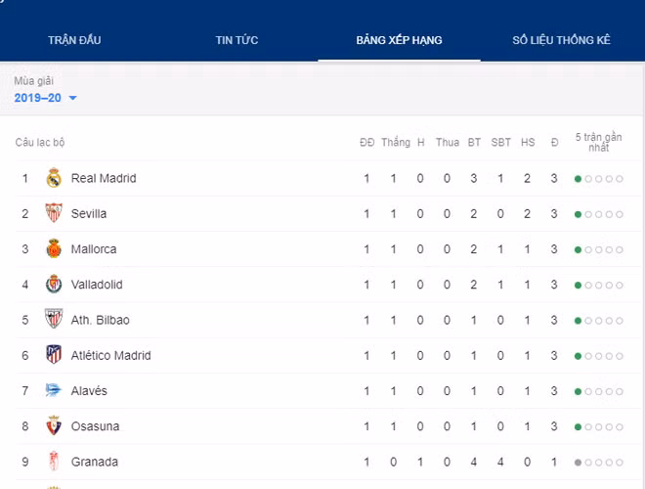
Task: Open the 2019–20 season dropdown
Action: point(46,98)
